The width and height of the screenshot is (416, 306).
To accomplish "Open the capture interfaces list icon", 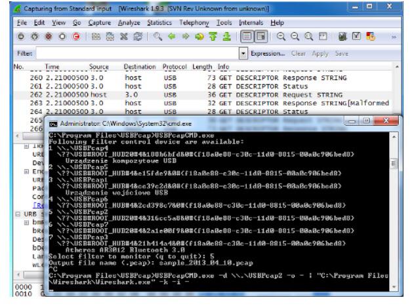I will click(21, 36).
